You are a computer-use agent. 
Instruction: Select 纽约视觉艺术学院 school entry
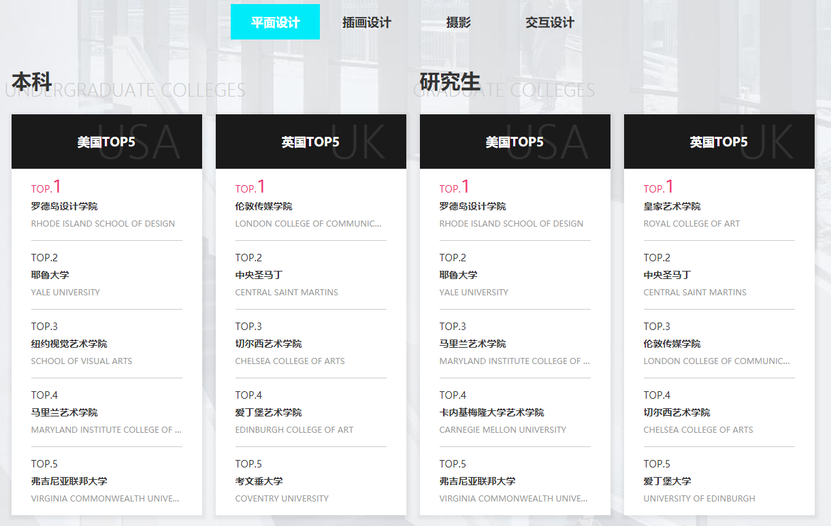(x=69, y=344)
